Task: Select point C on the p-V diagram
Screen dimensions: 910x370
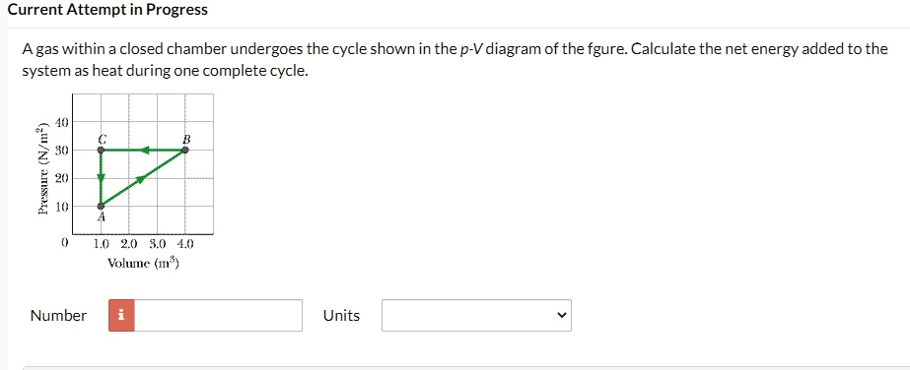Action: (101, 150)
